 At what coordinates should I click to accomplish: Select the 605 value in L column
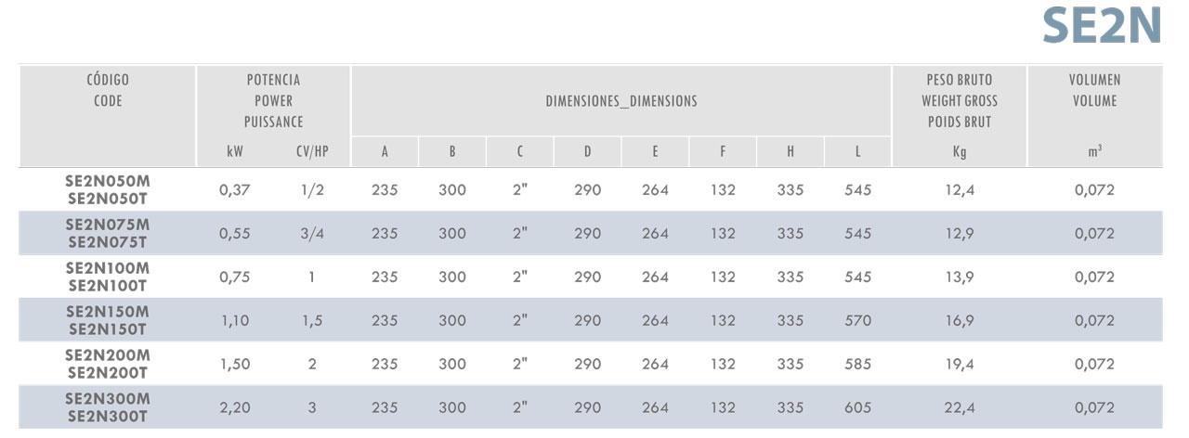tap(858, 408)
